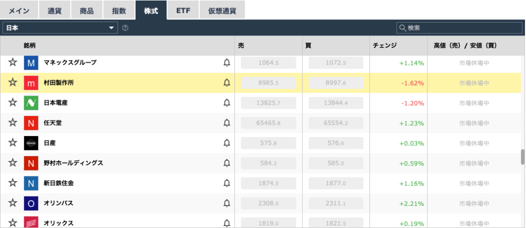Toggle the オリンパス favorite star
The width and height of the screenshot is (526, 228).
pos(13,203)
